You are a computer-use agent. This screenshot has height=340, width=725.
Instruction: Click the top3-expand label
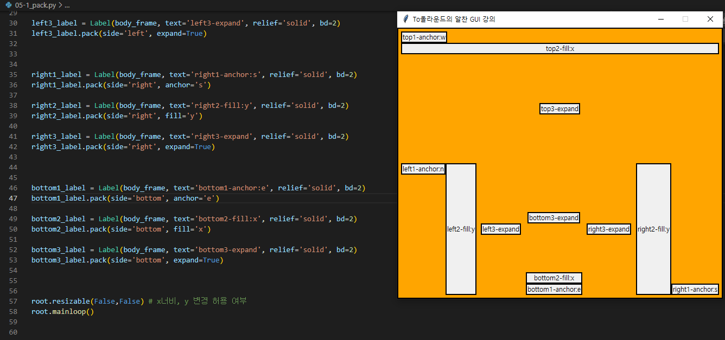point(560,109)
